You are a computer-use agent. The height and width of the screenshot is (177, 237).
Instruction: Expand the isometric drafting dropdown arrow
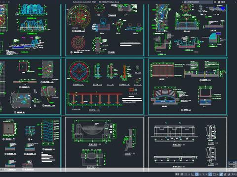click(206, 174)
